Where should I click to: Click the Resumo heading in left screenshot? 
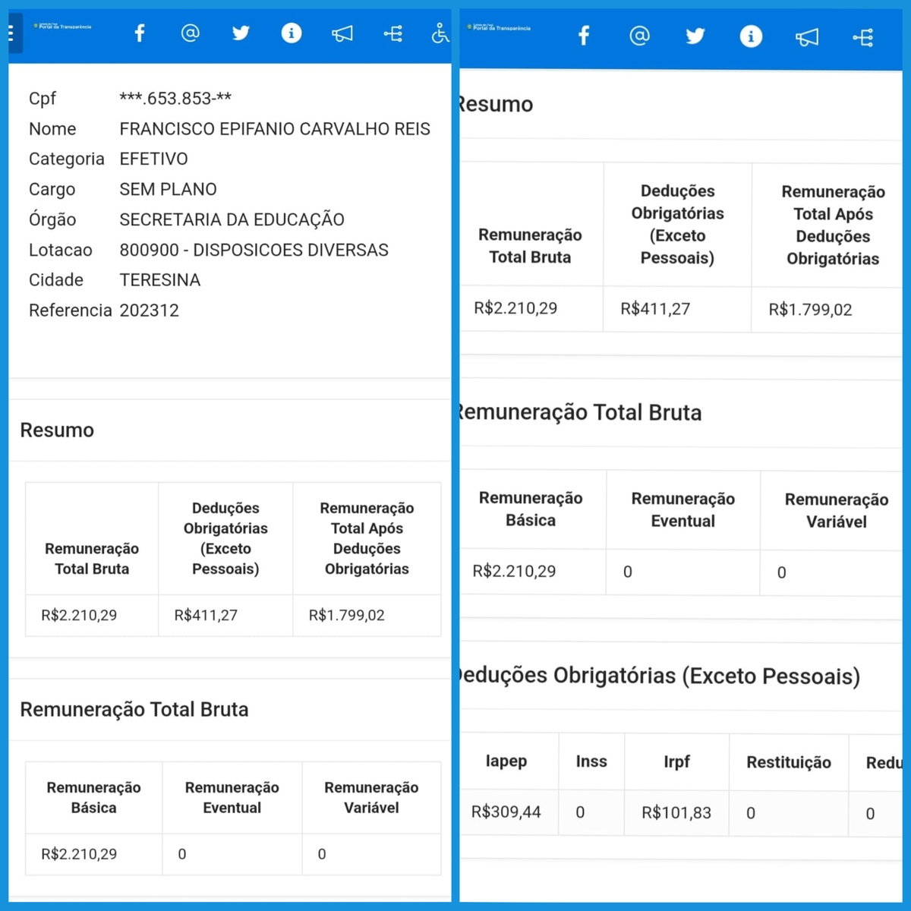57,430
